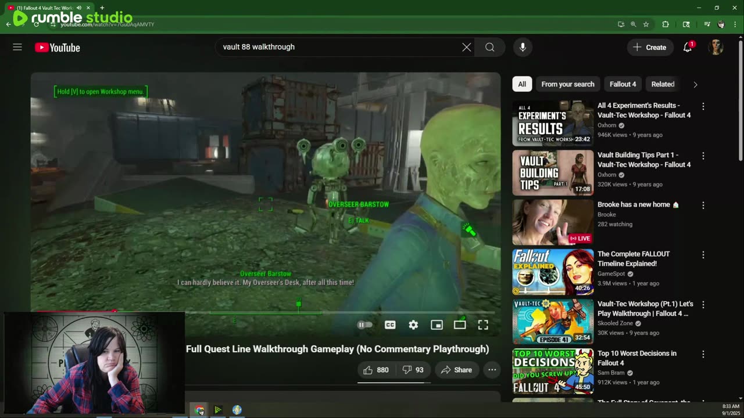Open options for Top 10 Worst Decisions video

point(703,354)
